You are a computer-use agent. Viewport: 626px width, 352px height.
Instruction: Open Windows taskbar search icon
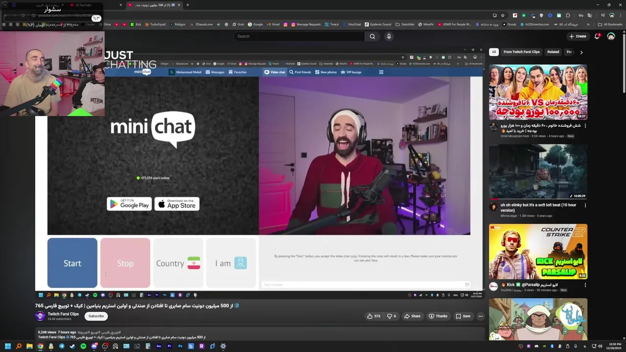[x=19, y=346]
